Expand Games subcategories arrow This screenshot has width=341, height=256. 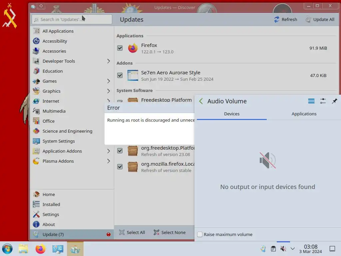coord(109,81)
